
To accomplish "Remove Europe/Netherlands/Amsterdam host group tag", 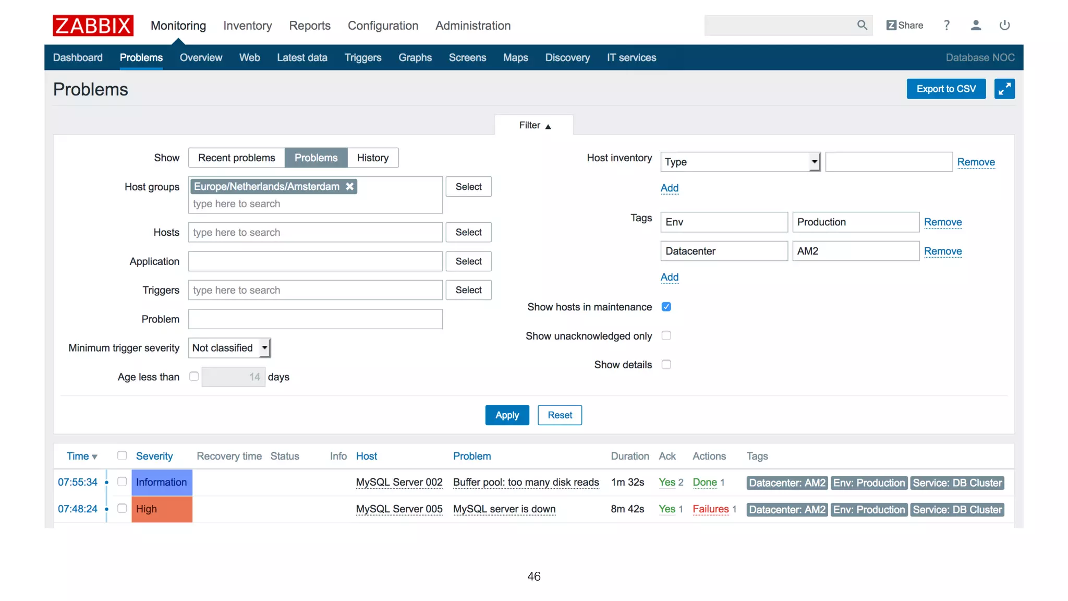I will 350,186.
